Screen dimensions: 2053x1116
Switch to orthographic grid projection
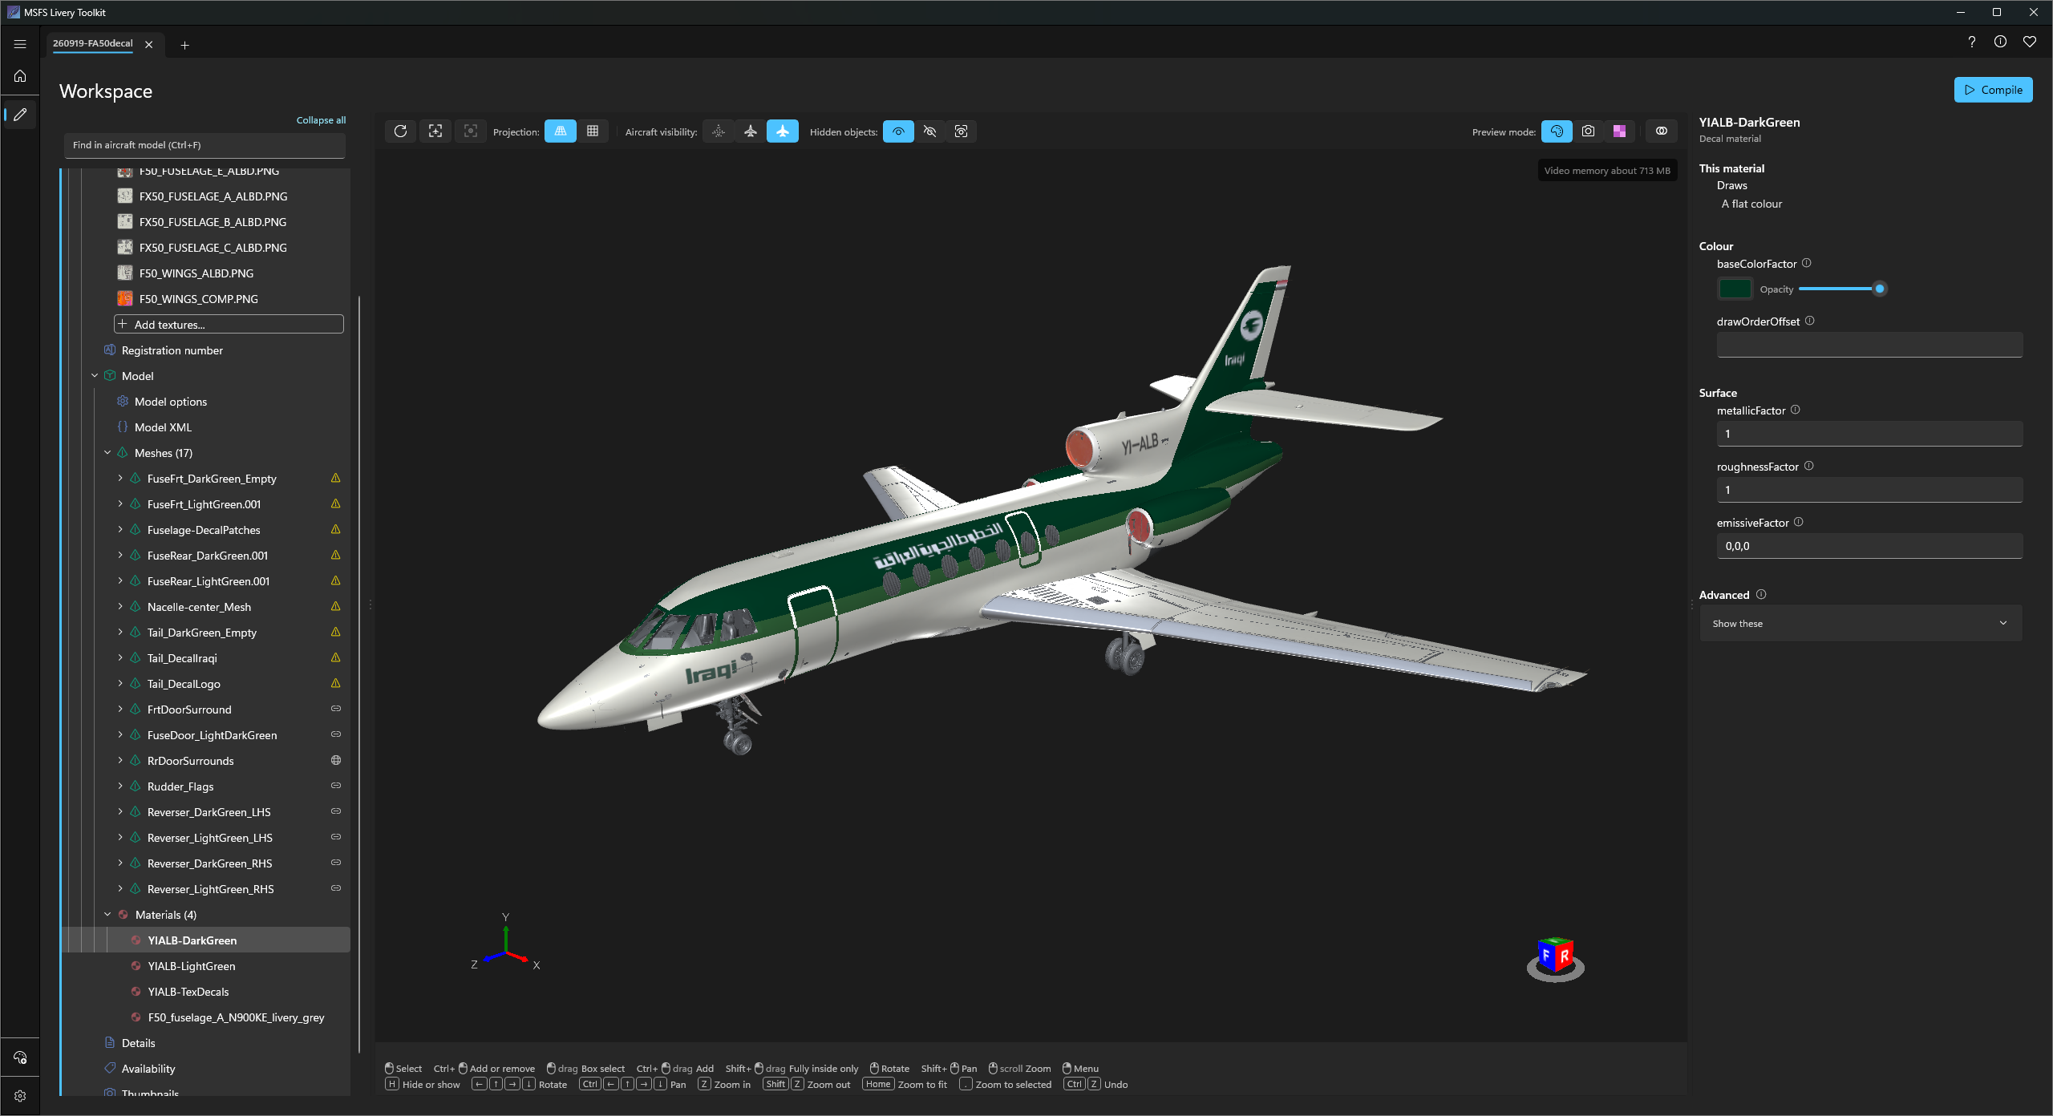click(593, 131)
